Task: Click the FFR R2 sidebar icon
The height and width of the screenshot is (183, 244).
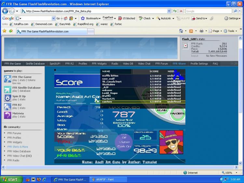Action: click(x=7, y=106)
